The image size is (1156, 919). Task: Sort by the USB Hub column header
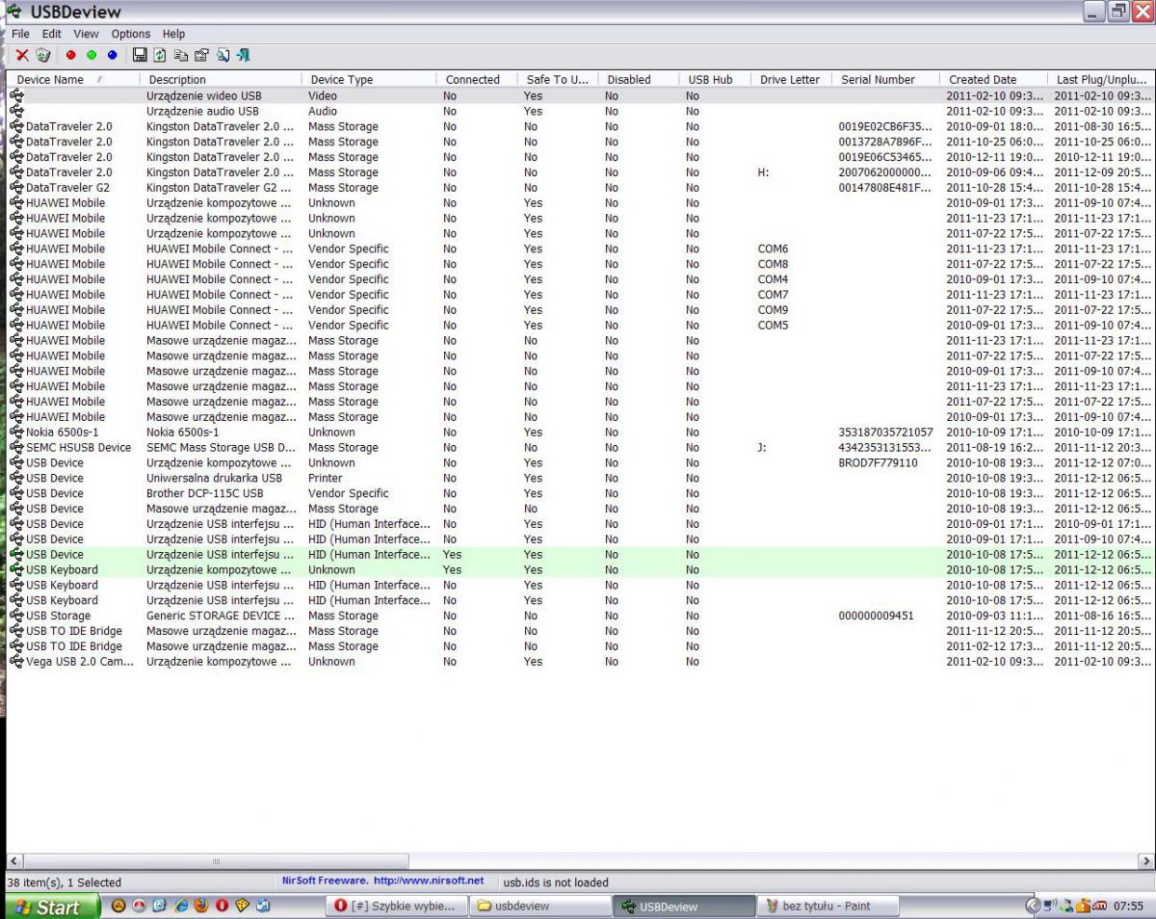pos(716,80)
